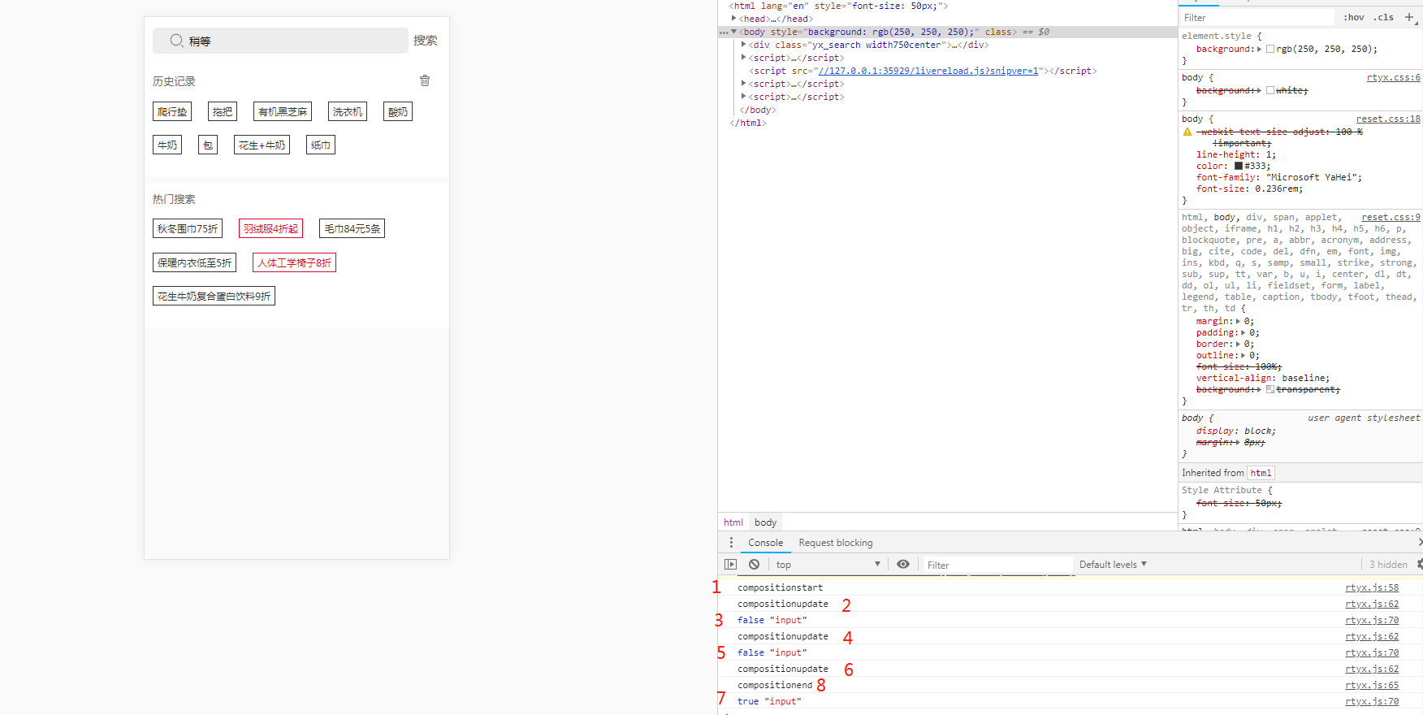Screen dimensions: 1423x715
Task: Switch to the Console drawer tab
Action: (x=765, y=543)
